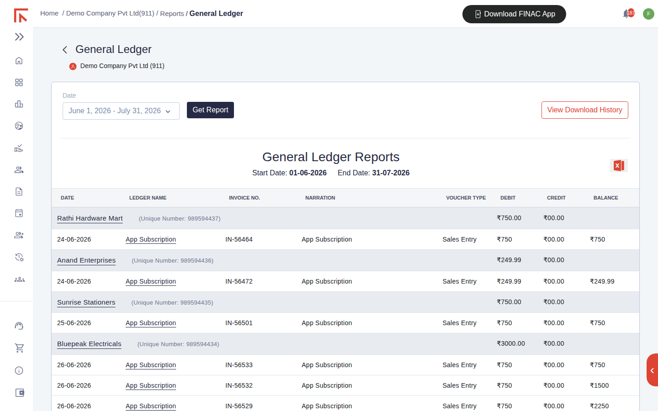Viewport: 658px width, 411px height.
Task: Open the hand with checkmark icon
Action: (19, 148)
